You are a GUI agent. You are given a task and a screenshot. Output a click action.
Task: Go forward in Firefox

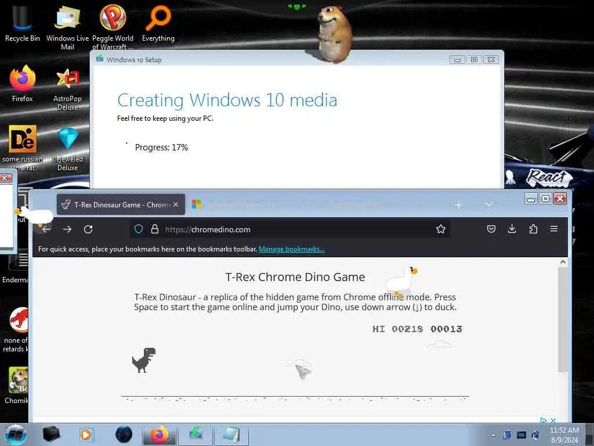(x=67, y=229)
